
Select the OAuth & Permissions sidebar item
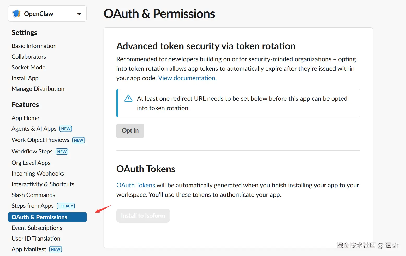(x=39, y=217)
